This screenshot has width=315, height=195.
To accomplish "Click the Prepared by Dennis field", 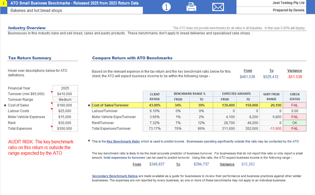I will [x=288, y=10].
